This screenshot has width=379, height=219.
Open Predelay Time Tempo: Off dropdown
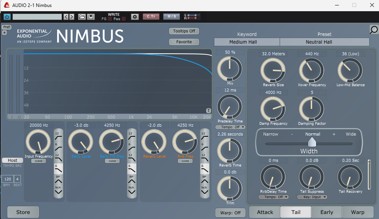click(x=230, y=127)
